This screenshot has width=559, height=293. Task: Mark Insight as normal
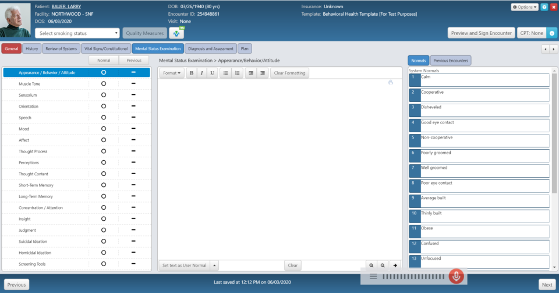click(104, 219)
